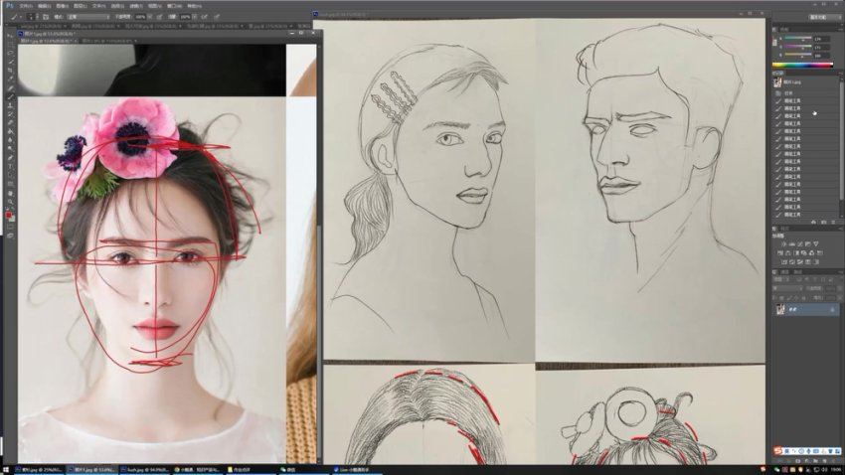
Task: Select the Rectangular Marquee tool
Action: (x=10, y=44)
